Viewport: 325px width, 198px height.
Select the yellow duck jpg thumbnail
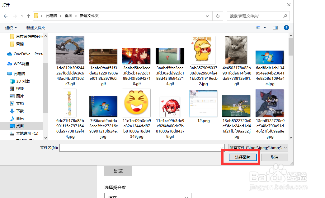[203, 50]
